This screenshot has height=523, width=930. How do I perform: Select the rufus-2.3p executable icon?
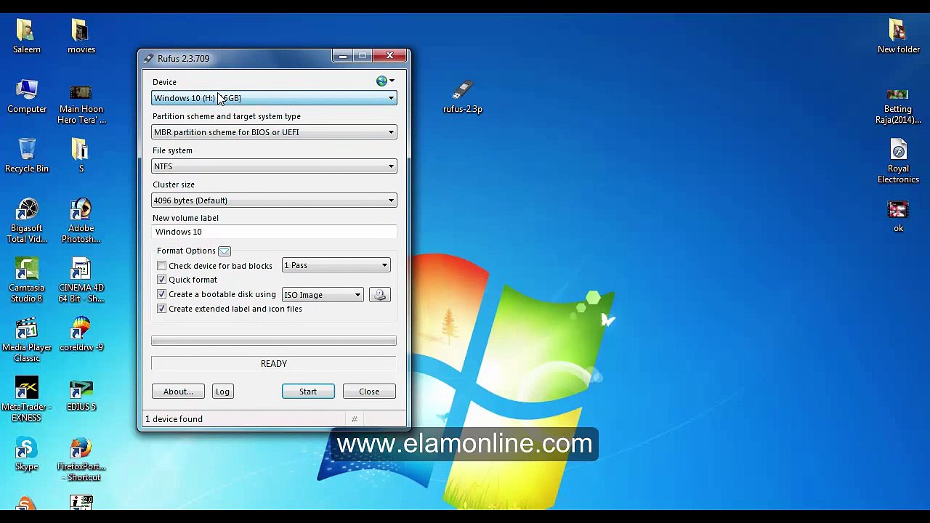(x=463, y=97)
